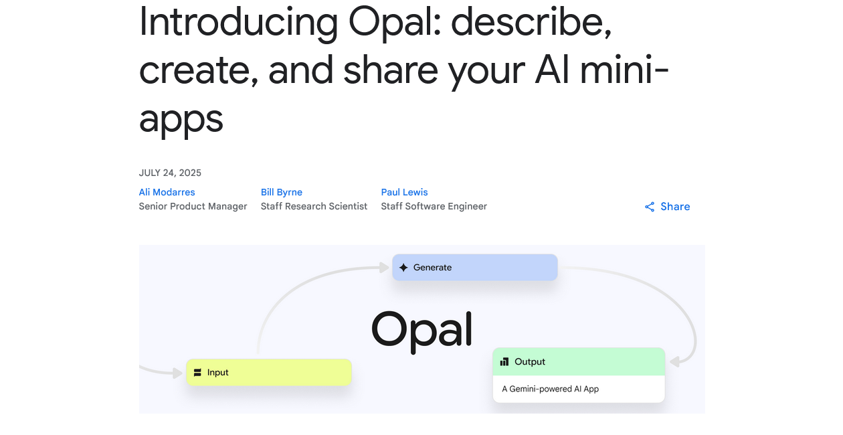
Task: Click the large Opal logo text
Action: pos(421,329)
